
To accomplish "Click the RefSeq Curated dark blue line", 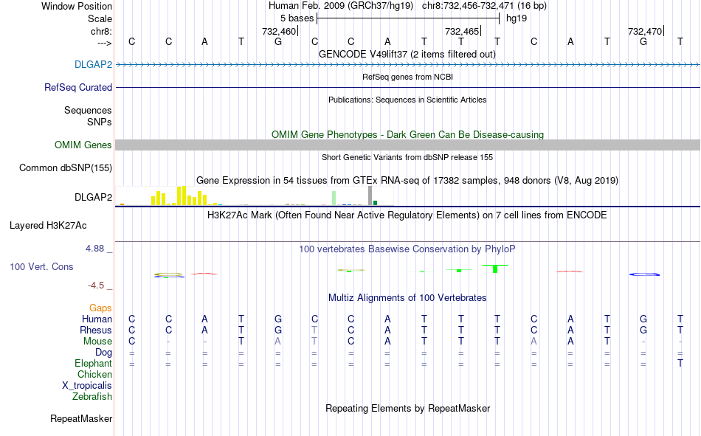I will click(408, 87).
